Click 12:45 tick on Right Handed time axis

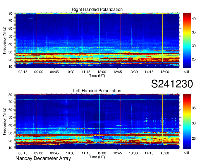118,72
